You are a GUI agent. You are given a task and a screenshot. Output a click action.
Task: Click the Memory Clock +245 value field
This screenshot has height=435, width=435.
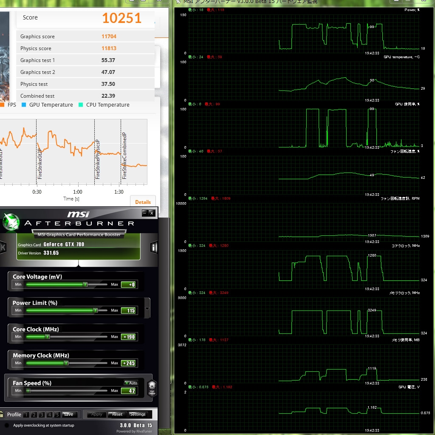coord(128,363)
